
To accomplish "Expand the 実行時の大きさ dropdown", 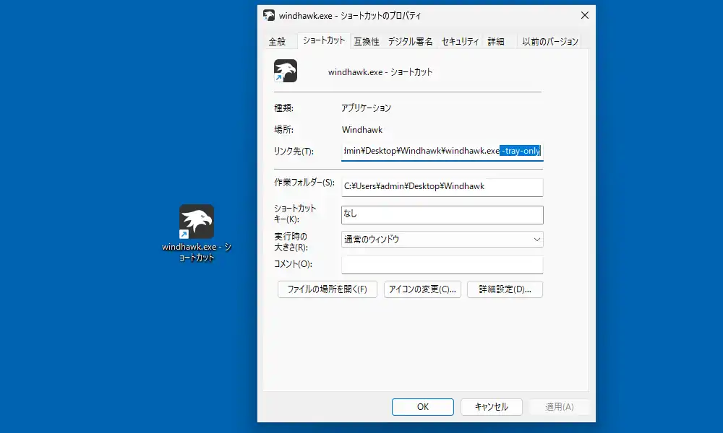I will pyautogui.click(x=442, y=240).
